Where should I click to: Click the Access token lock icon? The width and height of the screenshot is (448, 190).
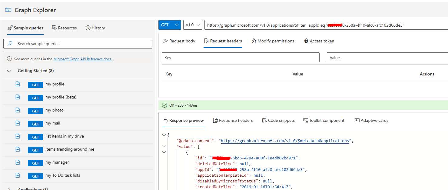click(x=306, y=41)
